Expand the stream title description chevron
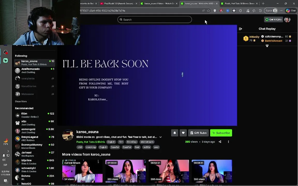Screen dimensions: 298x186 [160, 137]
